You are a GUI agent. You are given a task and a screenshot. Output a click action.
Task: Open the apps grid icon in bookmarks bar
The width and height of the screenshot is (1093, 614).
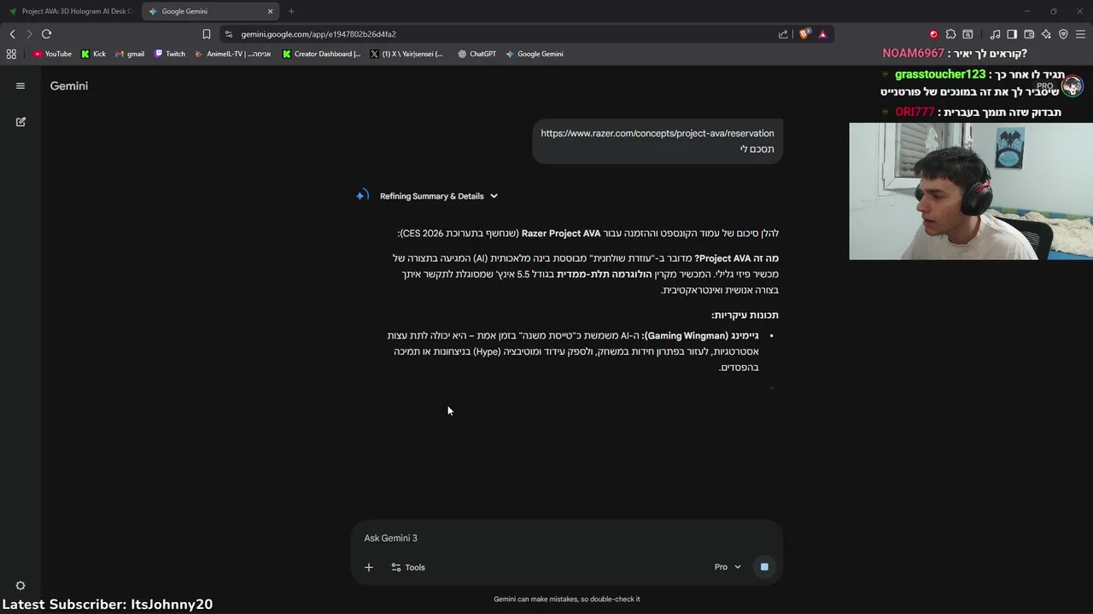click(x=11, y=54)
